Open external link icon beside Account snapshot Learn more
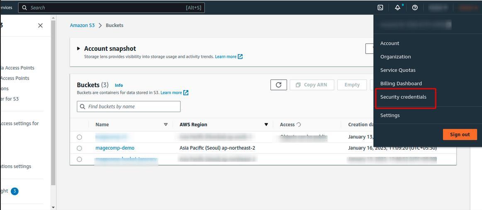Screen dimensions: 482x210 tap(241, 57)
